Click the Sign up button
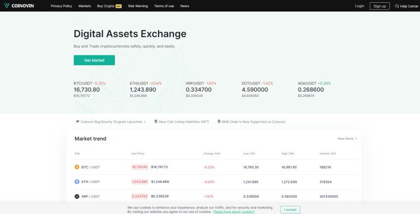The image size is (420, 214). [x=380, y=6]
